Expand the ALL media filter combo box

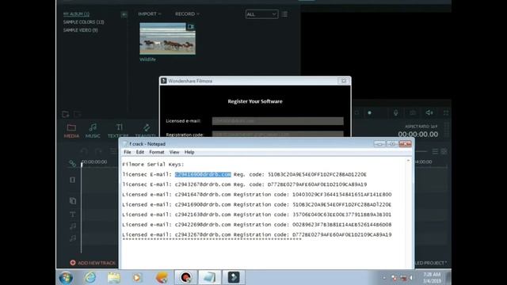point(261,14)
